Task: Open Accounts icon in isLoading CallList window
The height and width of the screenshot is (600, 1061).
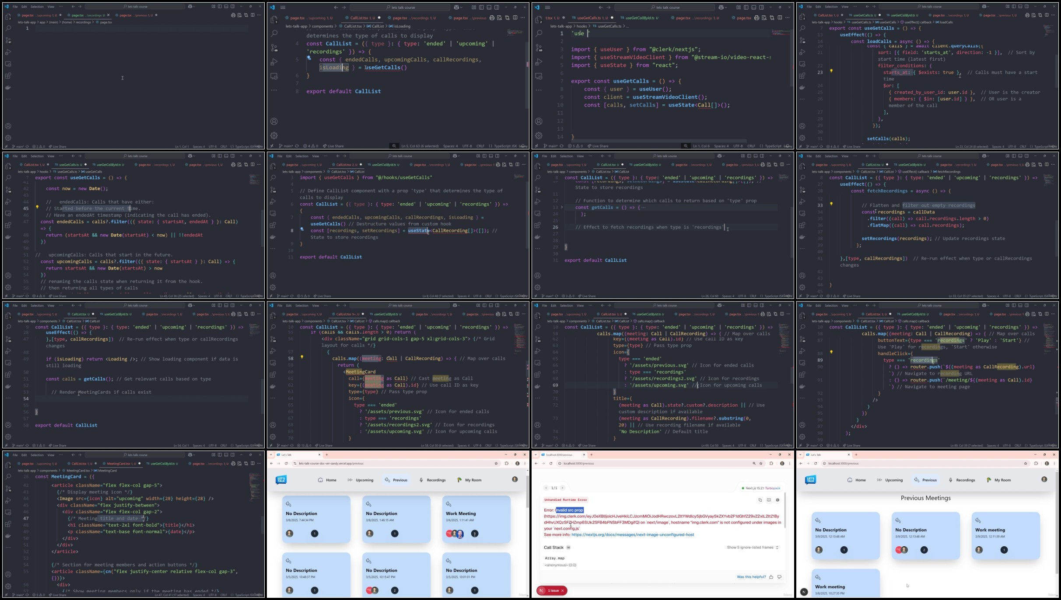Action: coord(274,121)
